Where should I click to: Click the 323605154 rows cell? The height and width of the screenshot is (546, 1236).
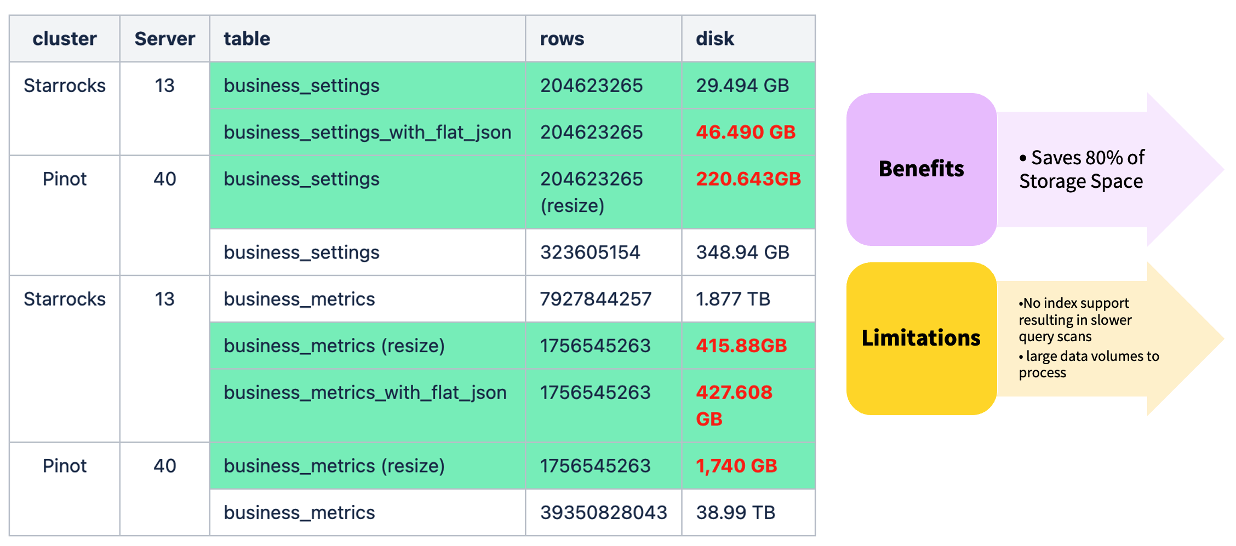[590, 252]
